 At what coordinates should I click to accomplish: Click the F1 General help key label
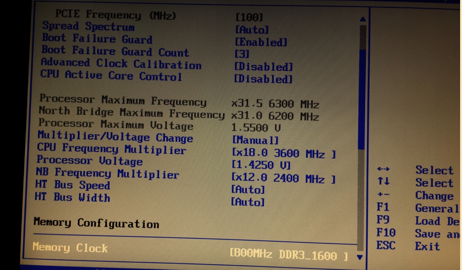coord(383,207)
